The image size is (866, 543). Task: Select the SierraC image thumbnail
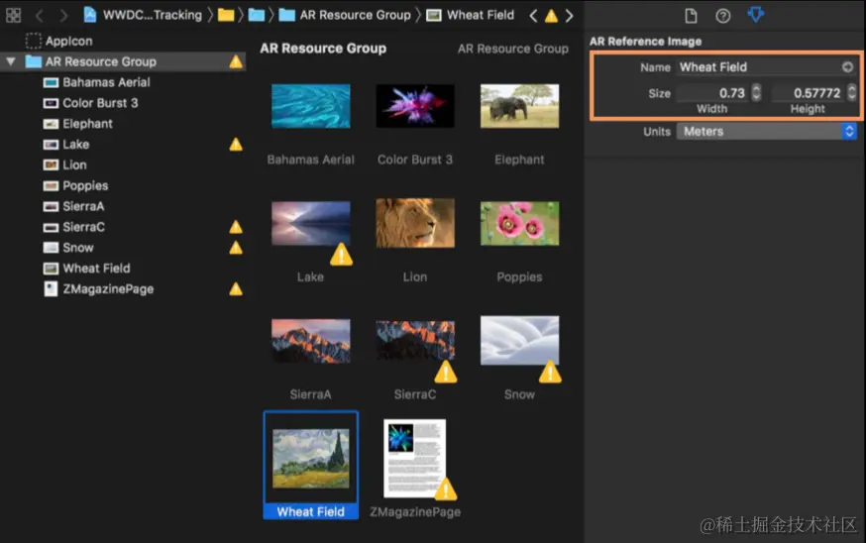415,341
